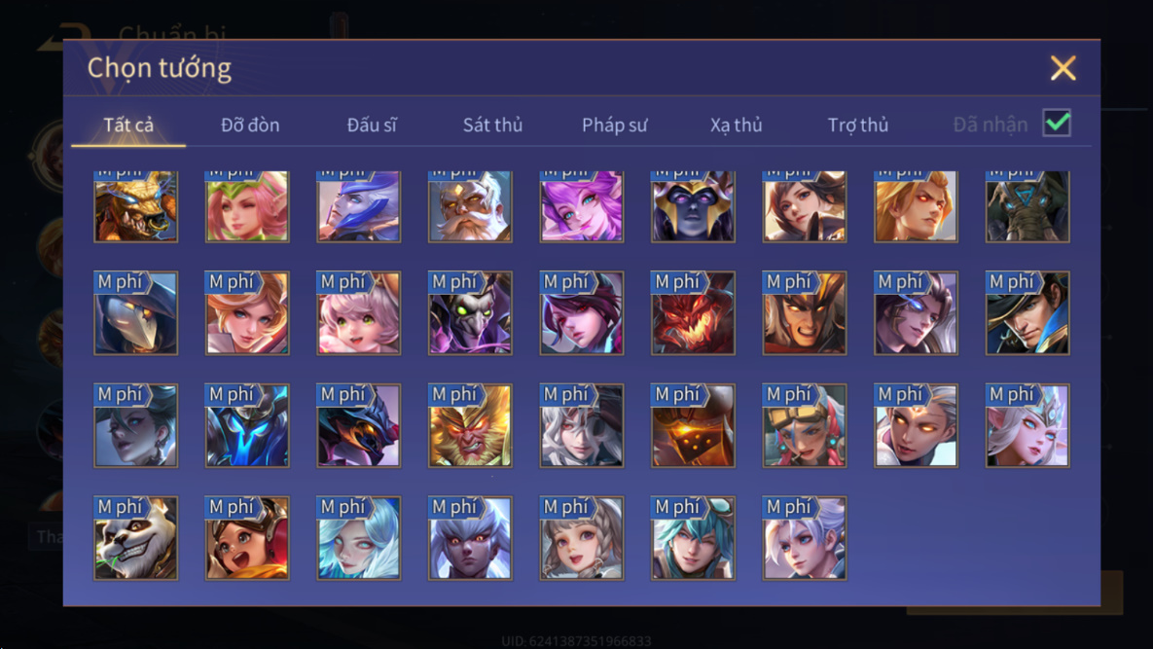Select the golden beast hero portrait
This screenshot has height=649, width=1153.
[x=136, y=206]
